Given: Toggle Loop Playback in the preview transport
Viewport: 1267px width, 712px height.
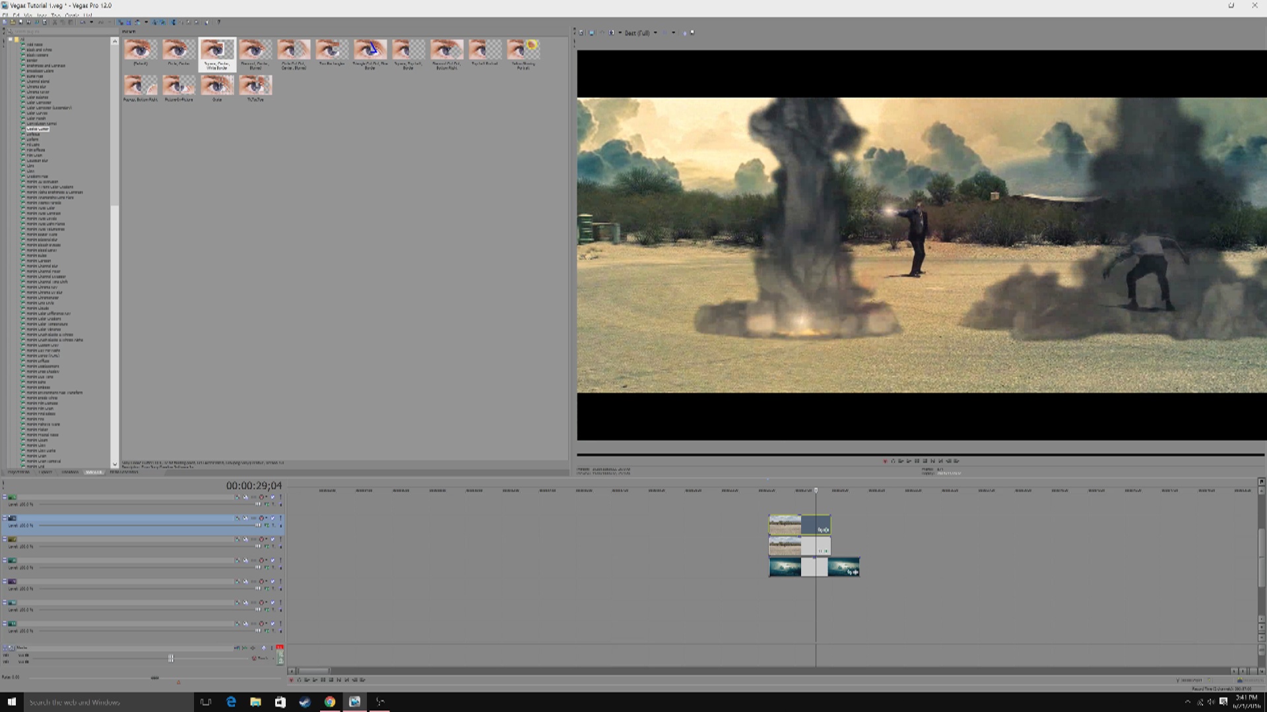Looking at the screenshot, I should [893, 461].
